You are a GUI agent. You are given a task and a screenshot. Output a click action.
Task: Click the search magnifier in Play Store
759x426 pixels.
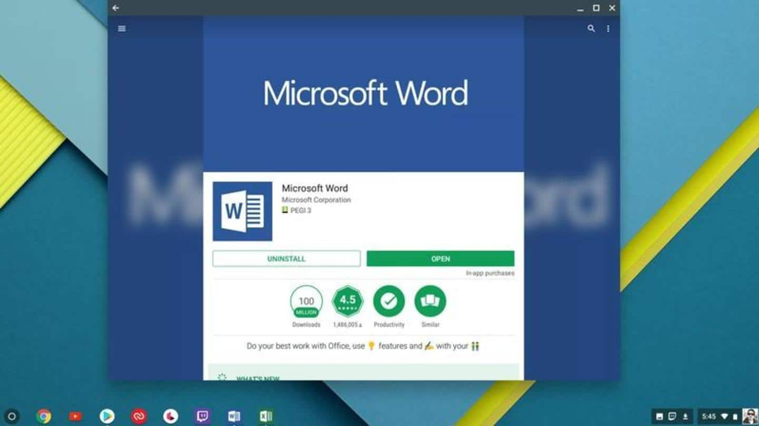(591, 28)
